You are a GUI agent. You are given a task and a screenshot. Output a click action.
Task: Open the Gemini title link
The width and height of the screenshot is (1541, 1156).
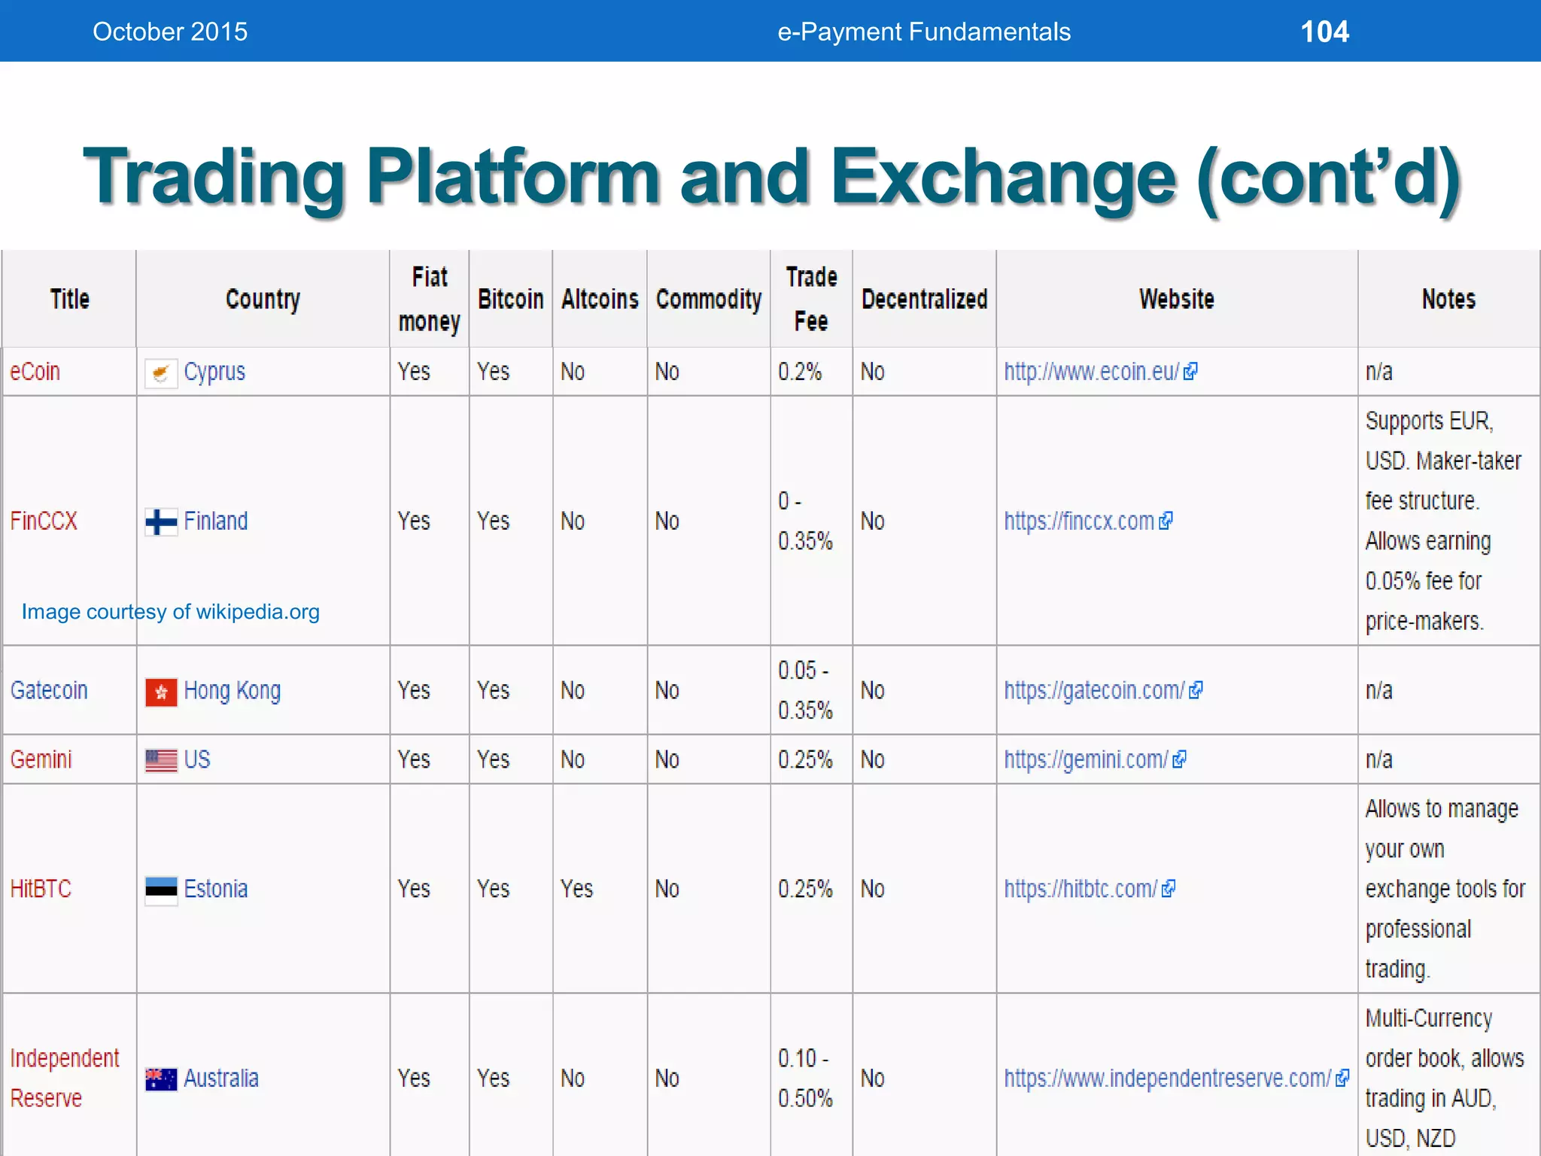tap(41, 759)
